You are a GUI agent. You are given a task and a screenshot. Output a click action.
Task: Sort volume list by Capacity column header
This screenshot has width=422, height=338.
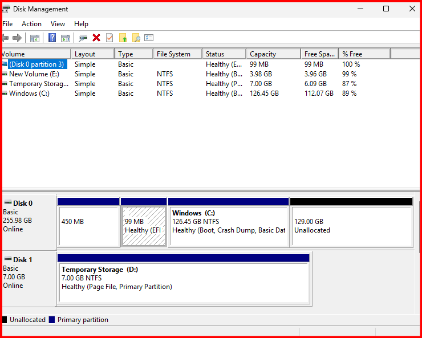(x=273, y=54)
